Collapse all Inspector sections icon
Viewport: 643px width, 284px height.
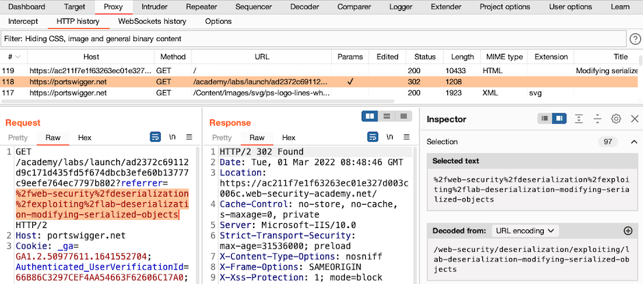(597, 119)
